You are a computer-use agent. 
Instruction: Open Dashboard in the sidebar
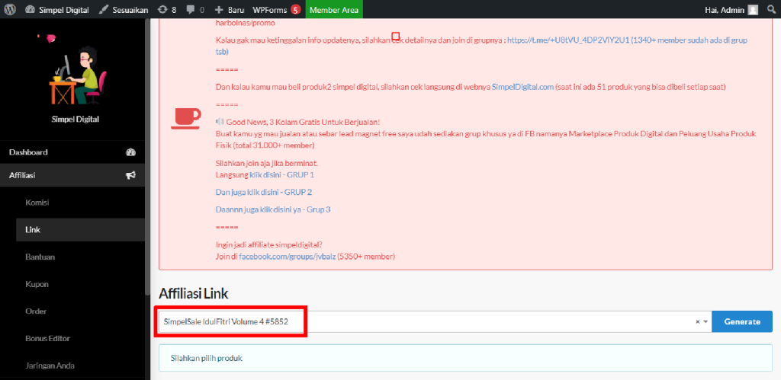pos(72,152)
